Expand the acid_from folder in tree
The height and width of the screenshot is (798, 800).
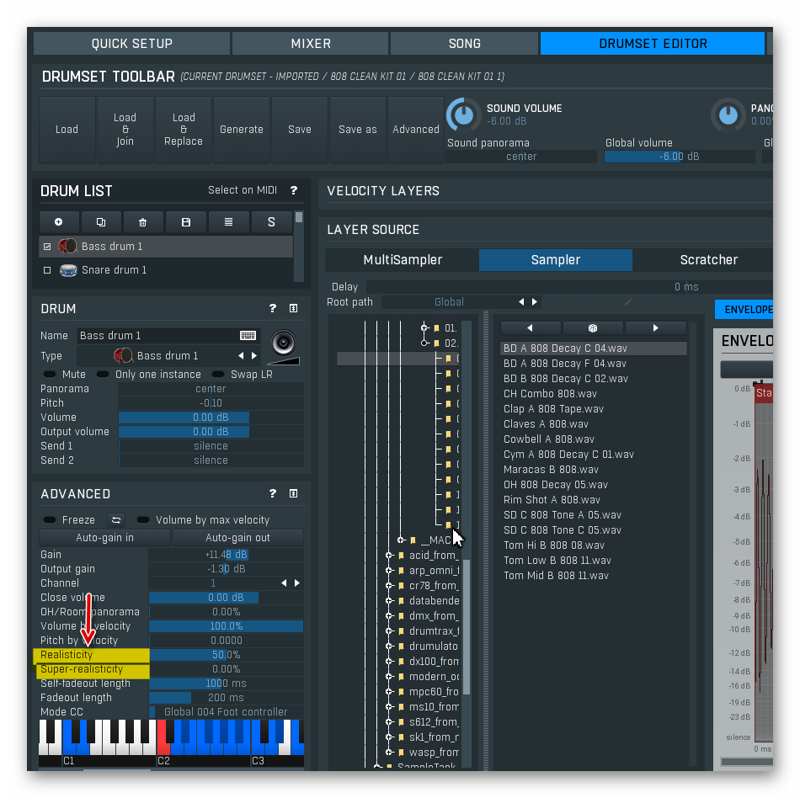click(389, 556)
